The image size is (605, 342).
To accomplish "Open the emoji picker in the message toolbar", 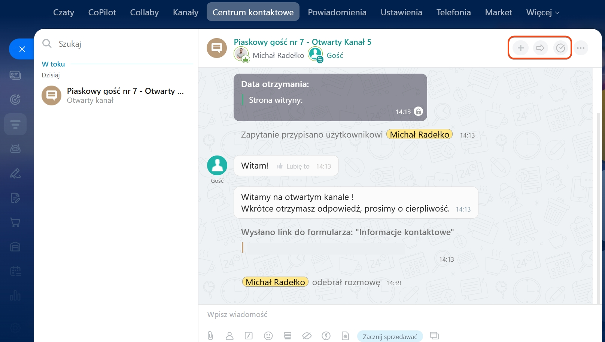I will point(268,336).
